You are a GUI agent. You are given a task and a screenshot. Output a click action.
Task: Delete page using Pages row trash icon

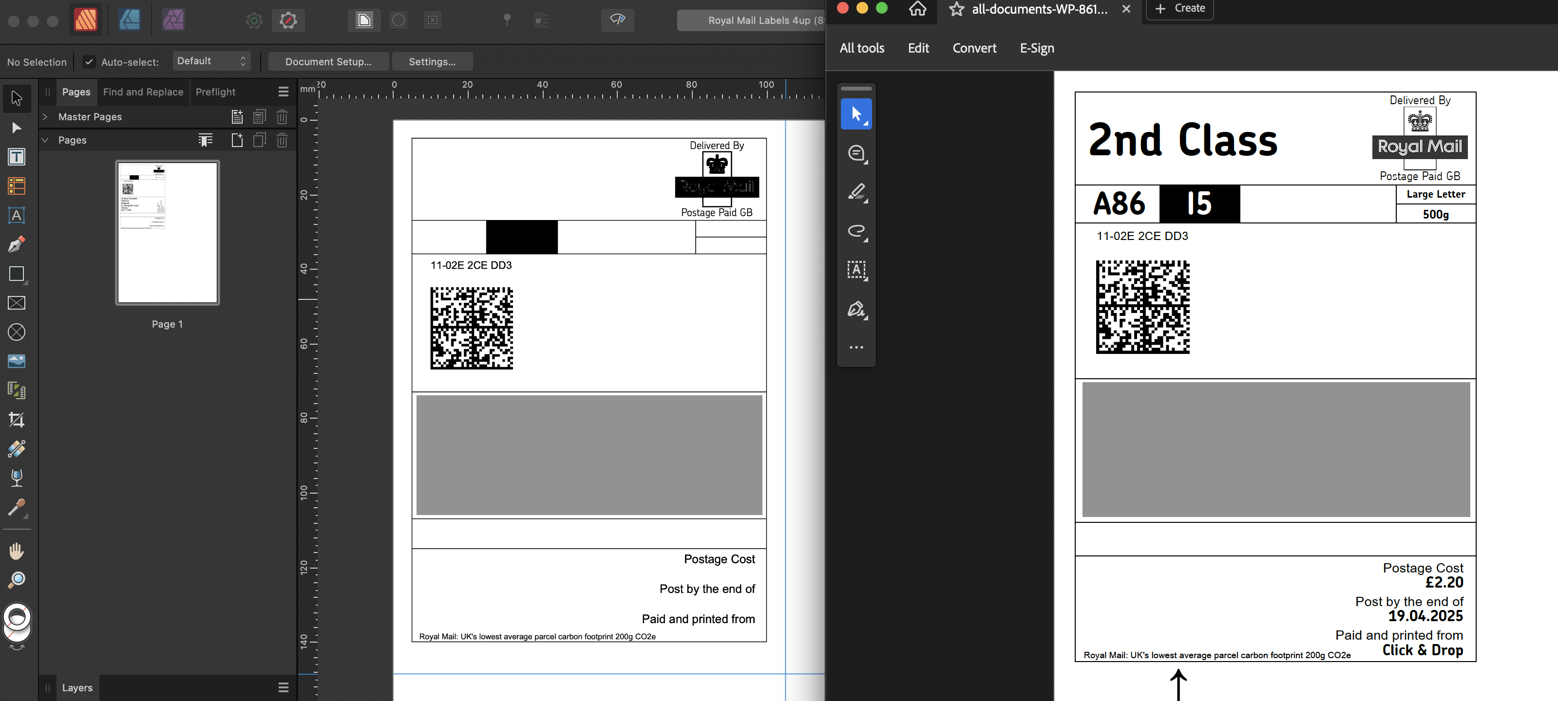[282, 140]
